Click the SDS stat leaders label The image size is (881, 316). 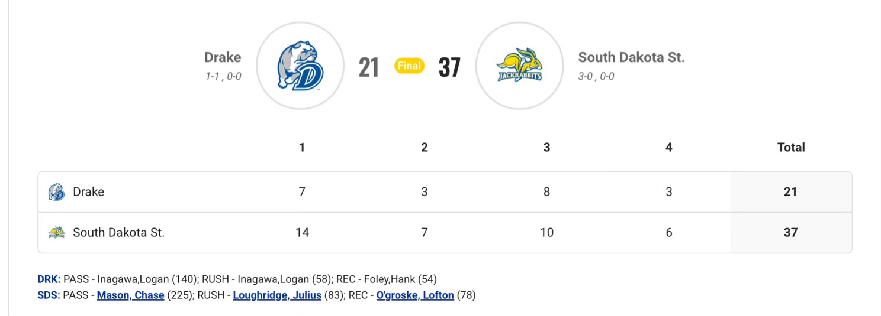[49, 295]
